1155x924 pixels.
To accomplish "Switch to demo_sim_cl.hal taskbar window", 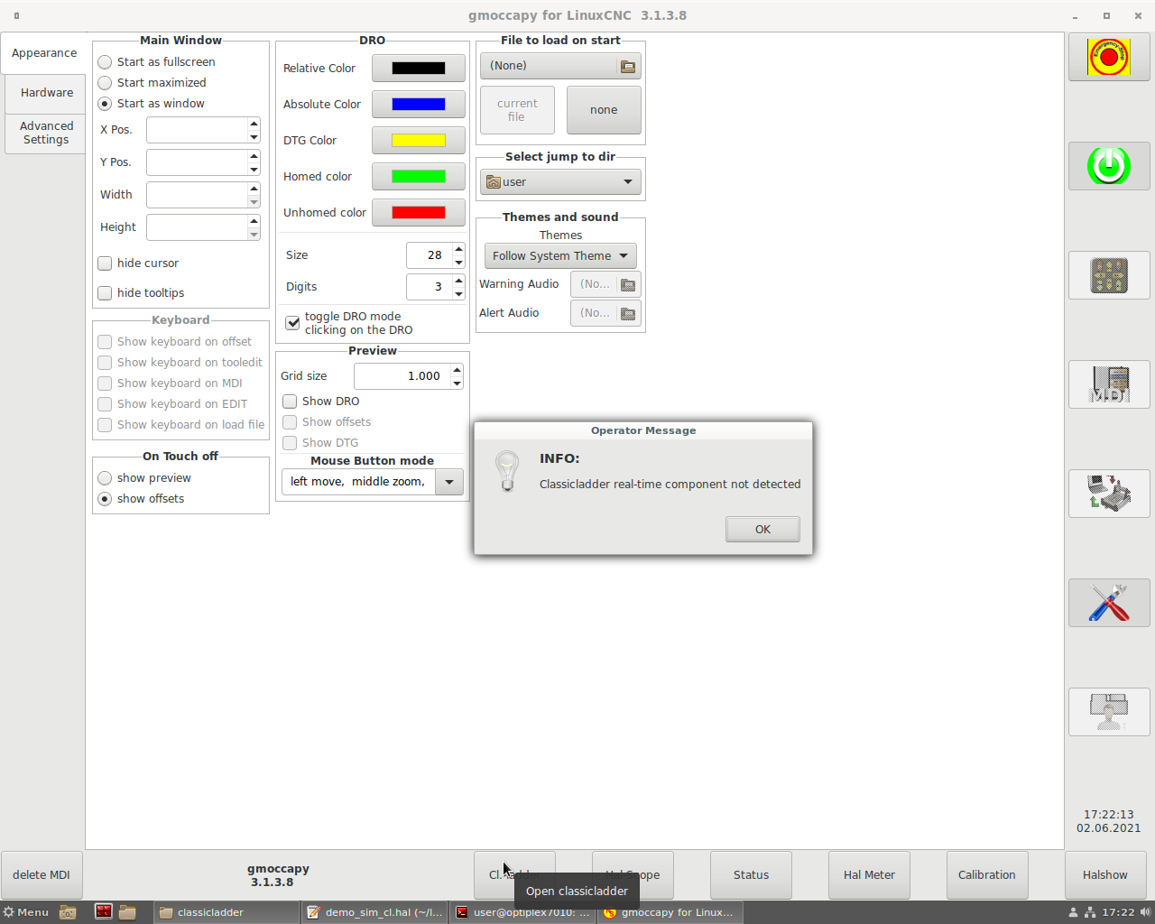I will click(x=374, y=912).
